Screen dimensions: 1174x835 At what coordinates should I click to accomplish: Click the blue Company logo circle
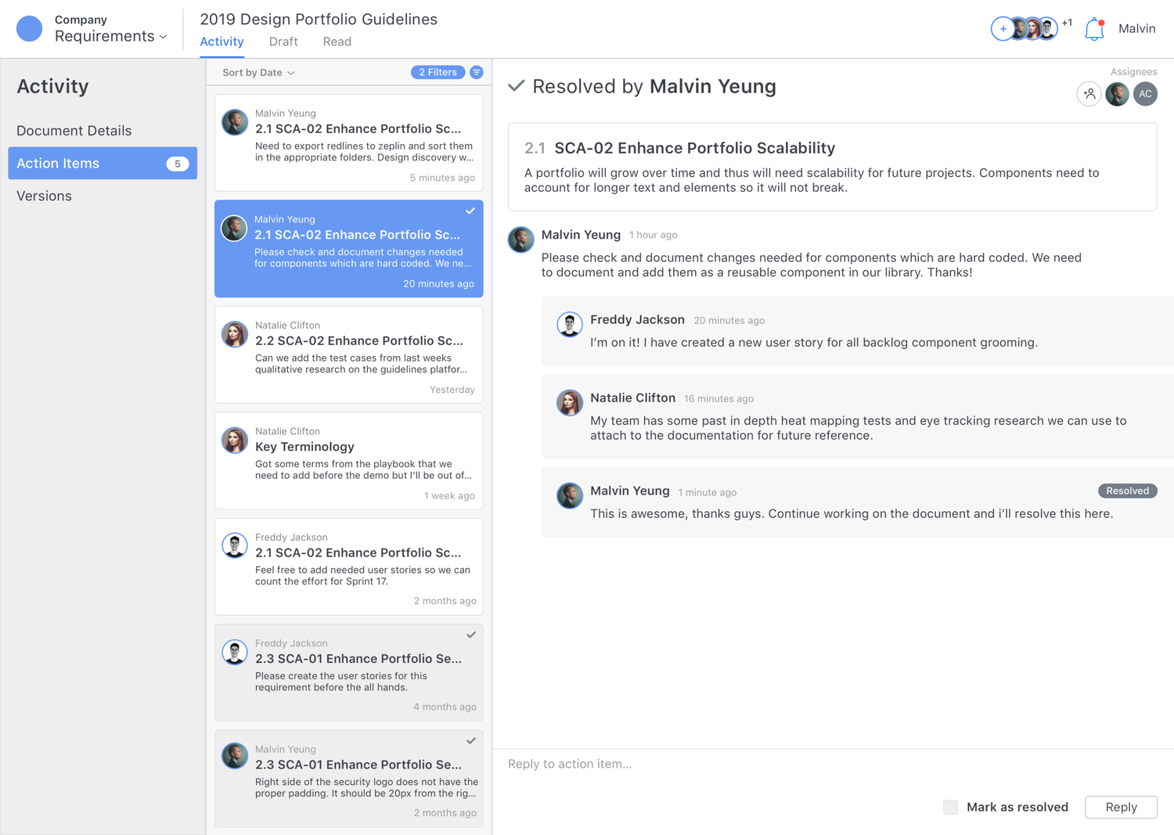(x=30, y=29)
